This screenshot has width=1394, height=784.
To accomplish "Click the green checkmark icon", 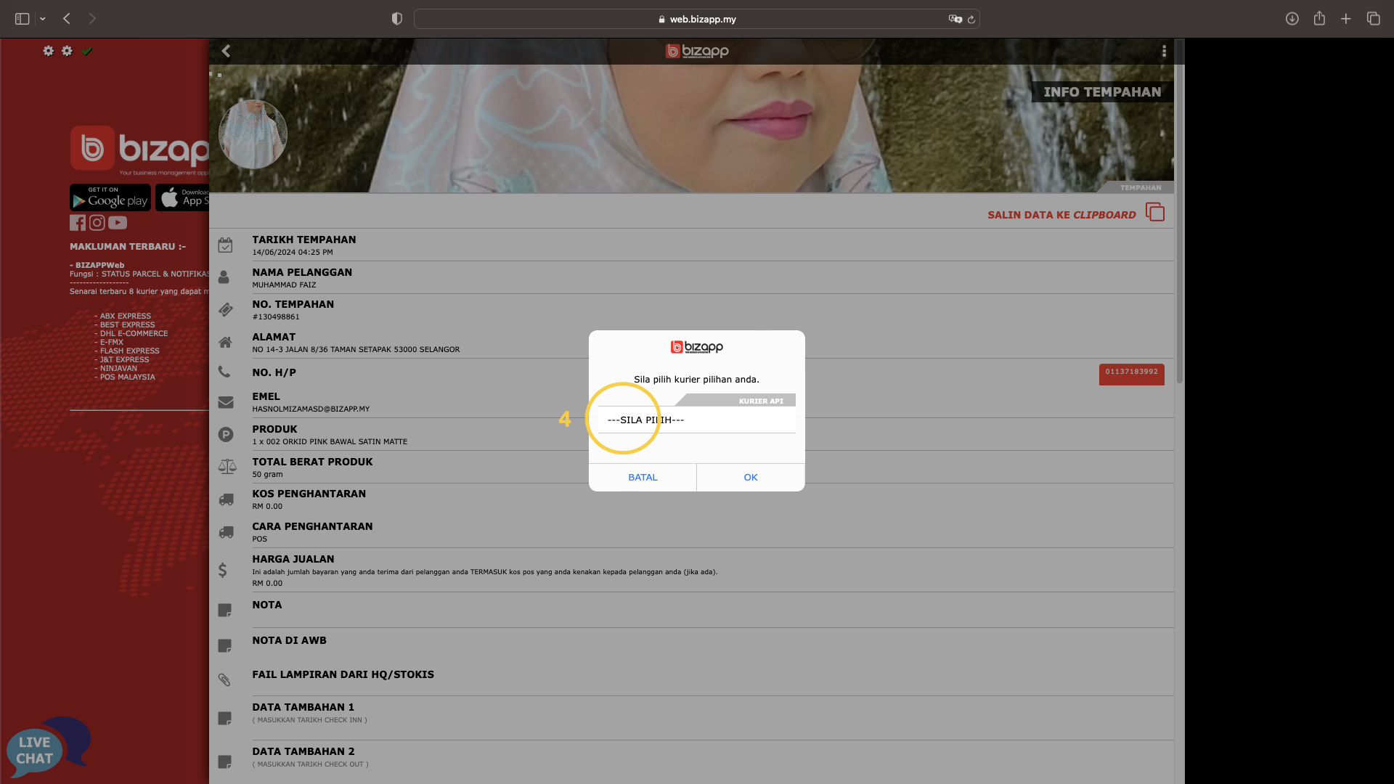I will (87, 51).
